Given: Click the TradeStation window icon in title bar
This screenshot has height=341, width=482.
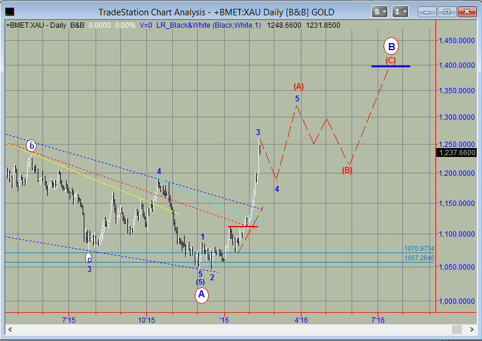Looking at the screenshot, I should (9, 12).
